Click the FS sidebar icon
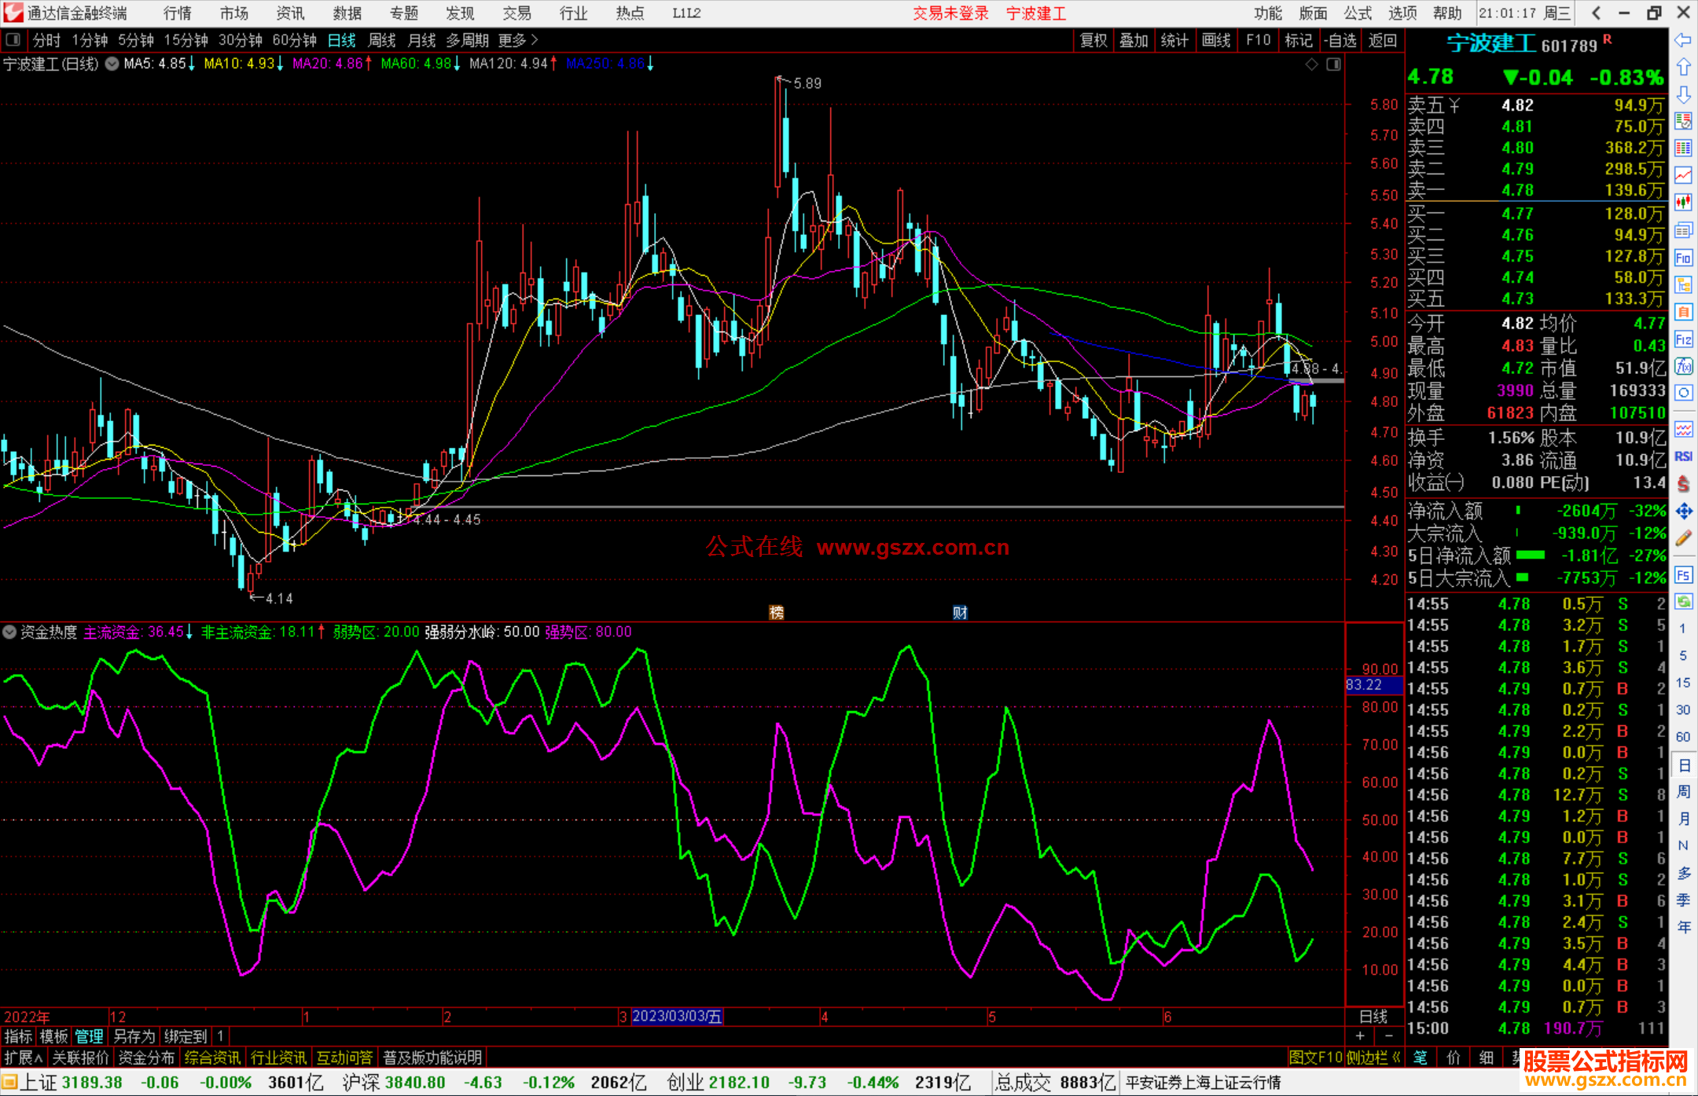 [1683, 575]
